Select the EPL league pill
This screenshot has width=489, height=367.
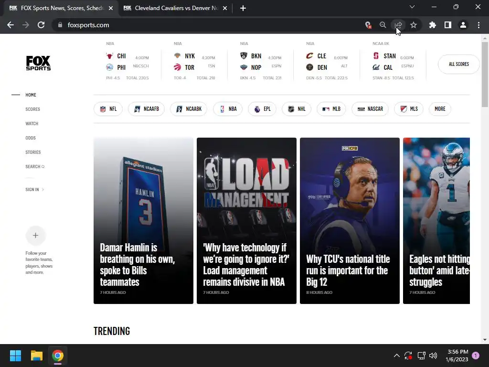262,109
